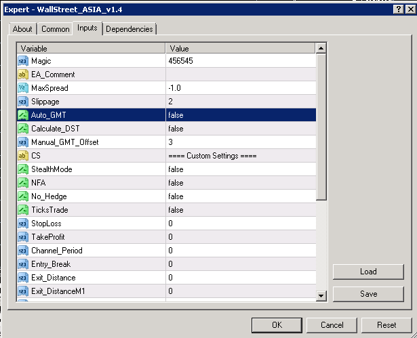417x338 pixels.
Task: Open the About tab
Action: point(22,29)
